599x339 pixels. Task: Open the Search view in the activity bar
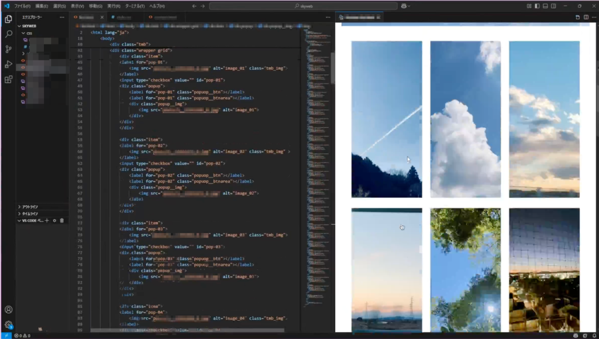pyautogui.click(x=8, y=34)
